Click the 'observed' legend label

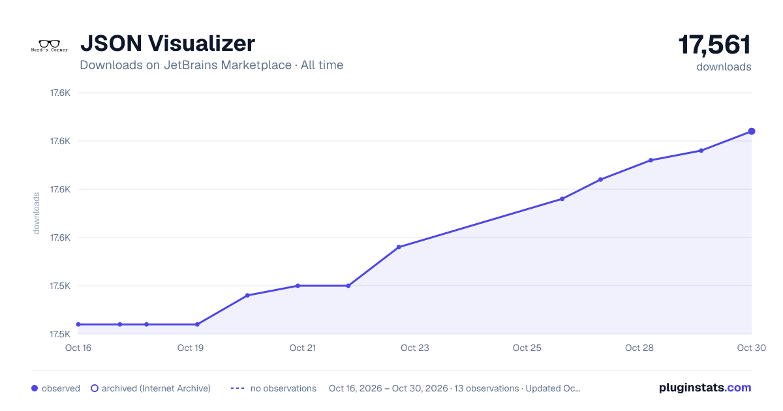click(61, 388)
